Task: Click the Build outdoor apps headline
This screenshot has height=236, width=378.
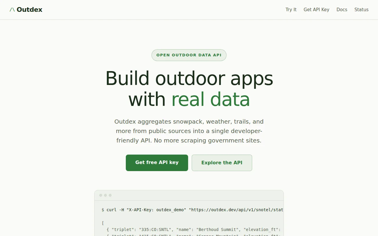Action: tap(189, 89)
